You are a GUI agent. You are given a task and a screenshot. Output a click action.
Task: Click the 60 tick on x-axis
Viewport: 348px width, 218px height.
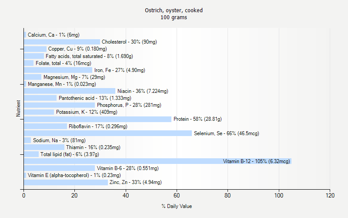point(177,196)
